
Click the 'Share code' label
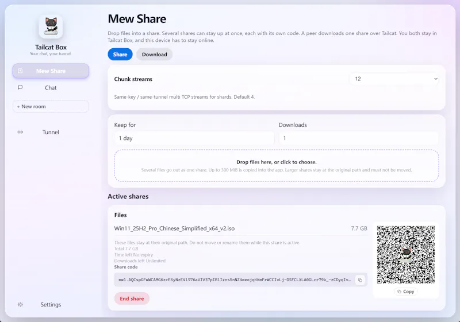point(126,267)
